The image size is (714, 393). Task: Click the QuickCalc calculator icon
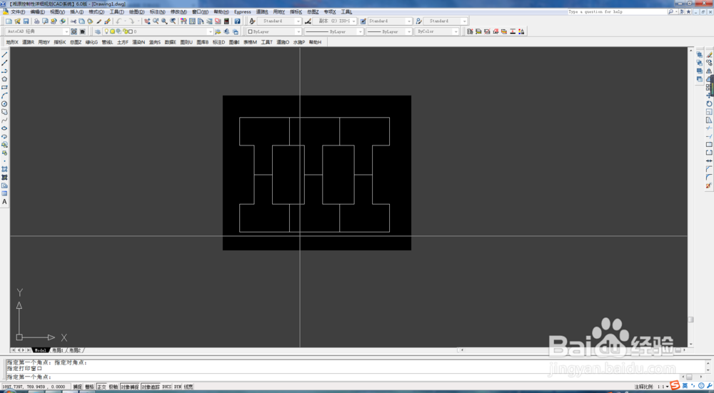(x=226, y=21)
